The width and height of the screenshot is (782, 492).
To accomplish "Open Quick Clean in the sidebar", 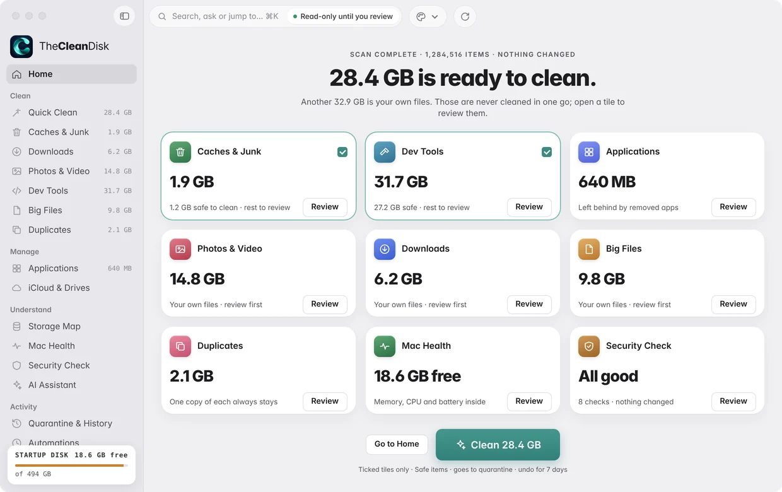I will 71,112.
